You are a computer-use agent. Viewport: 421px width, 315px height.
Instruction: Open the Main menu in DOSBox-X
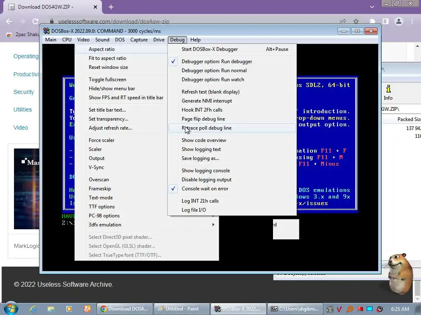[x=51, y=40]
